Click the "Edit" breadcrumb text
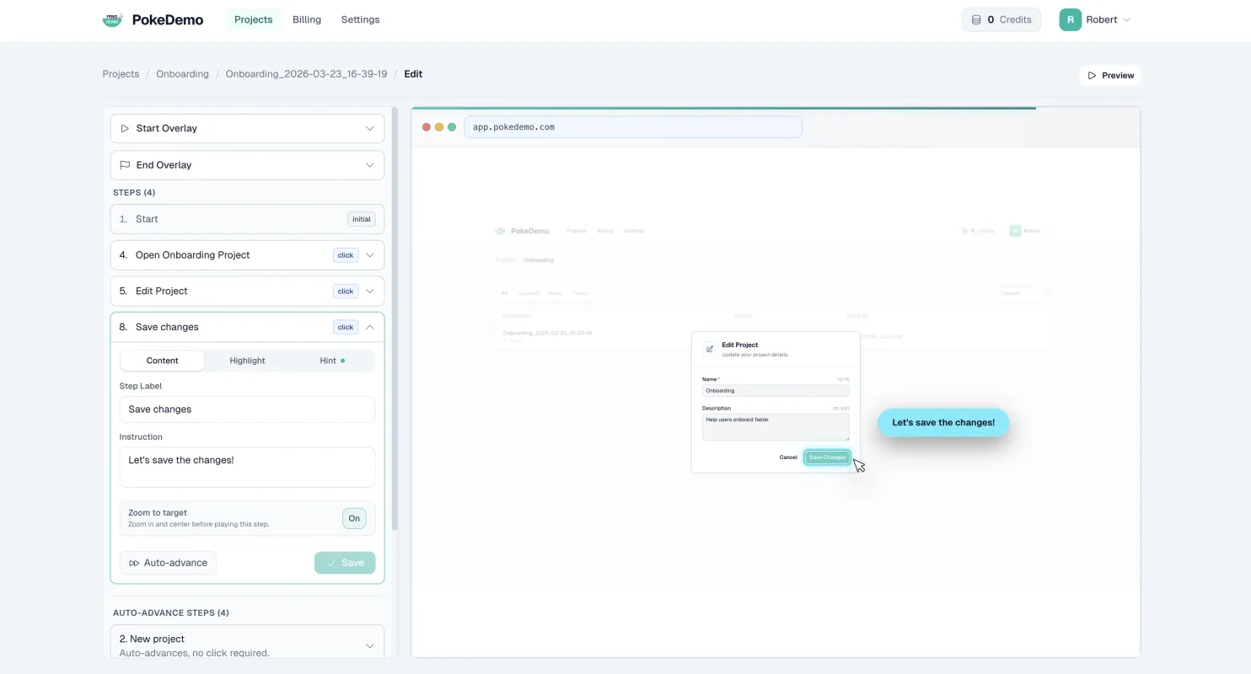Viewport: 1251px width, 674px height. [413, 74]
